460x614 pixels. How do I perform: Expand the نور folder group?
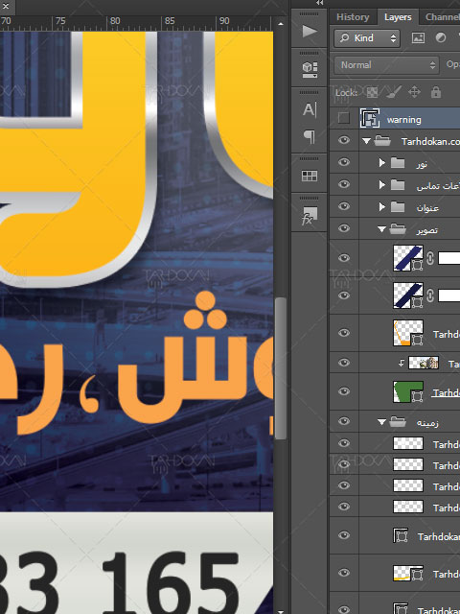[x=382, y=162]
